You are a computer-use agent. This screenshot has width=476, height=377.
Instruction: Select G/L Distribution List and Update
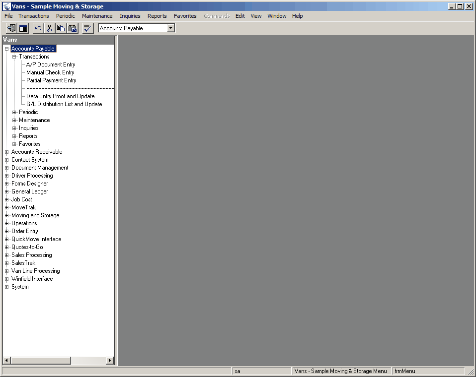coord(64,104)
